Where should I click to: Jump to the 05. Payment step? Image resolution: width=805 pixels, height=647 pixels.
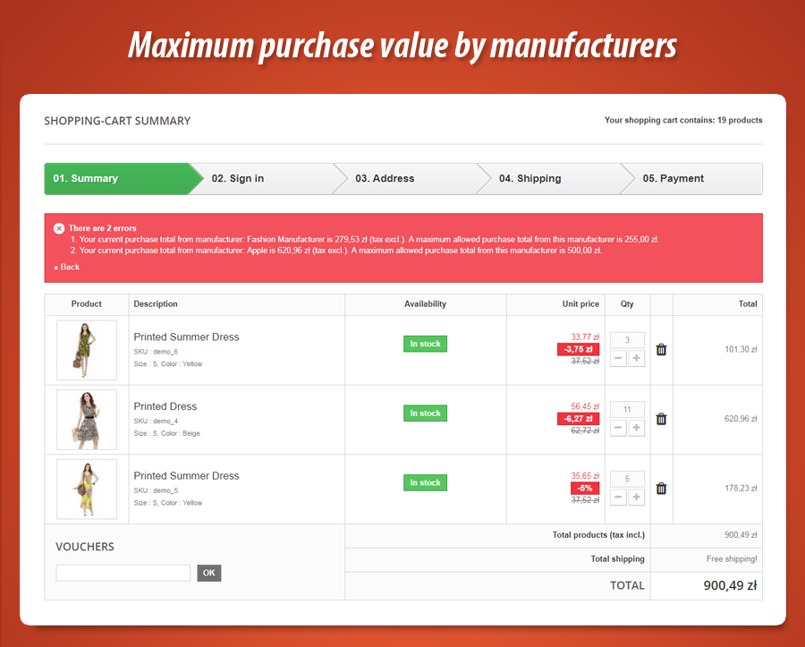coord(673,178)
